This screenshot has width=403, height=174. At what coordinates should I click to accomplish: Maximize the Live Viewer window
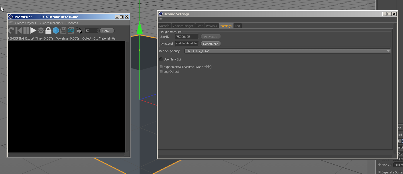[x=121, y=17]
